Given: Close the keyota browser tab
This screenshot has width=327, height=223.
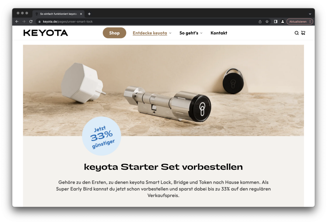Looking at the screenshot, I should pyautogui.click(x=81, y=14).
